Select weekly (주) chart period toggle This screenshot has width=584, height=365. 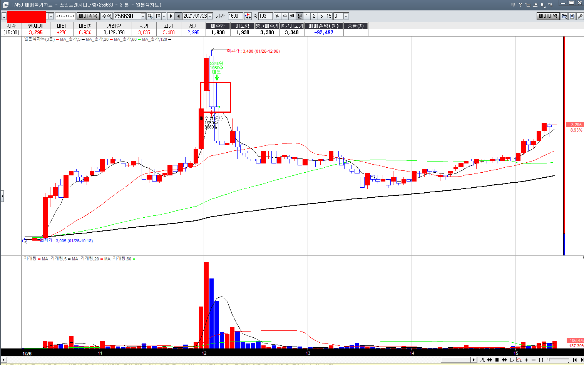284,16
